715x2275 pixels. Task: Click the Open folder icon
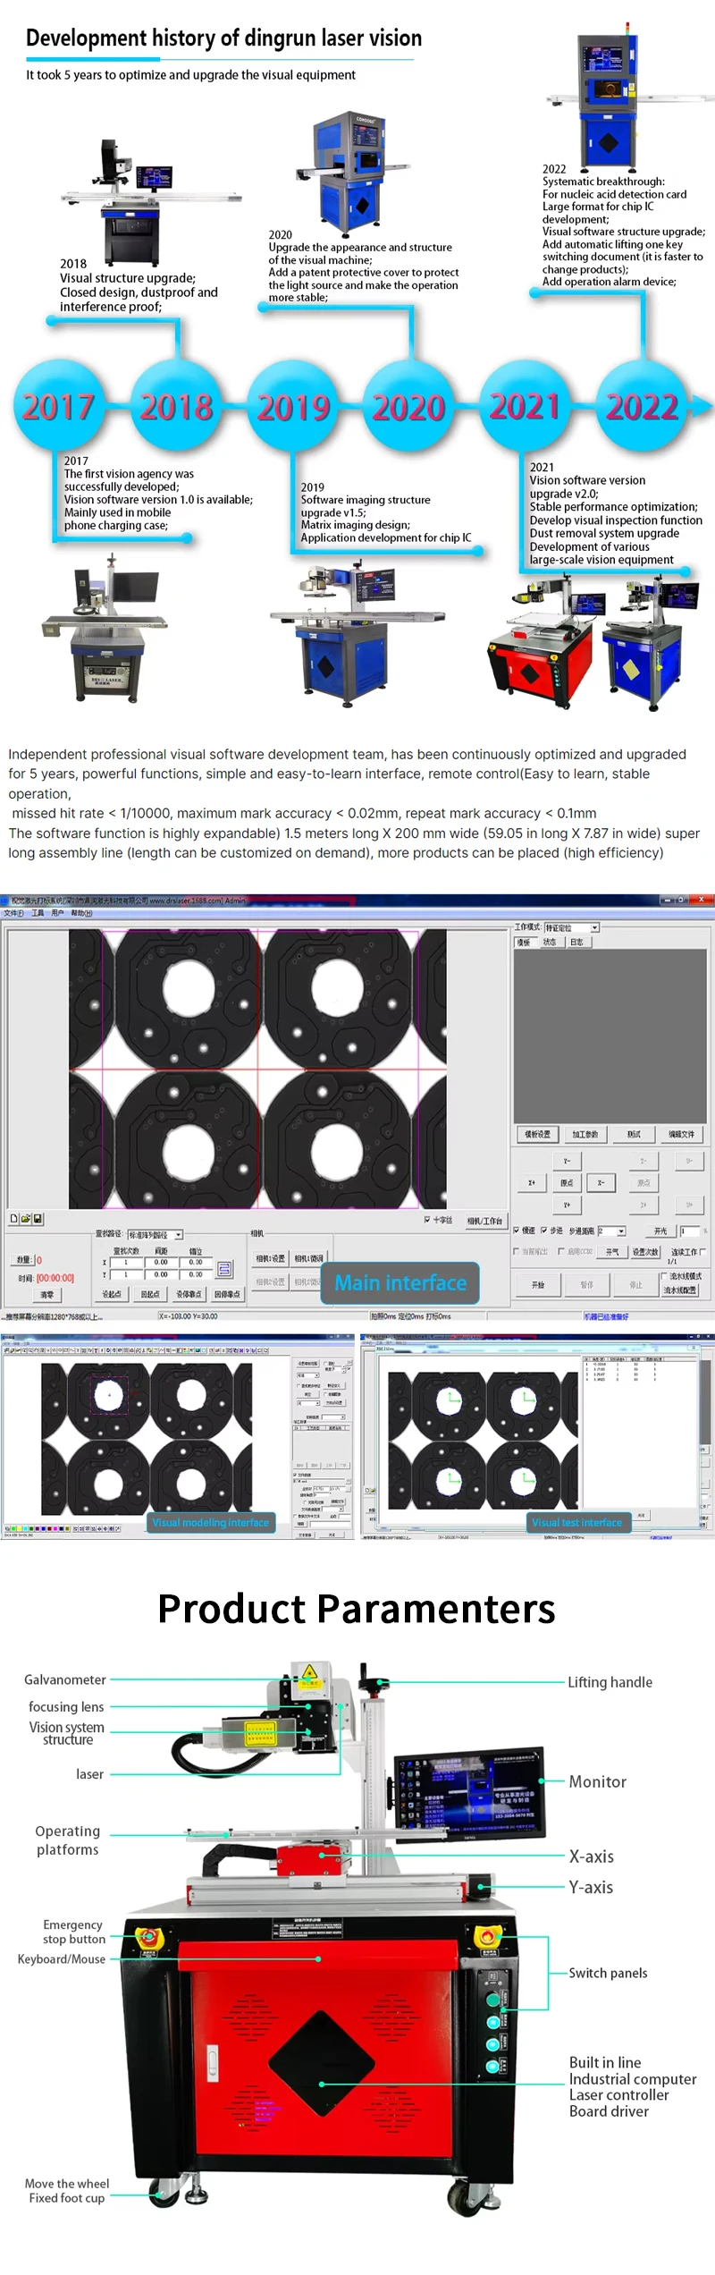(26, 1218)
